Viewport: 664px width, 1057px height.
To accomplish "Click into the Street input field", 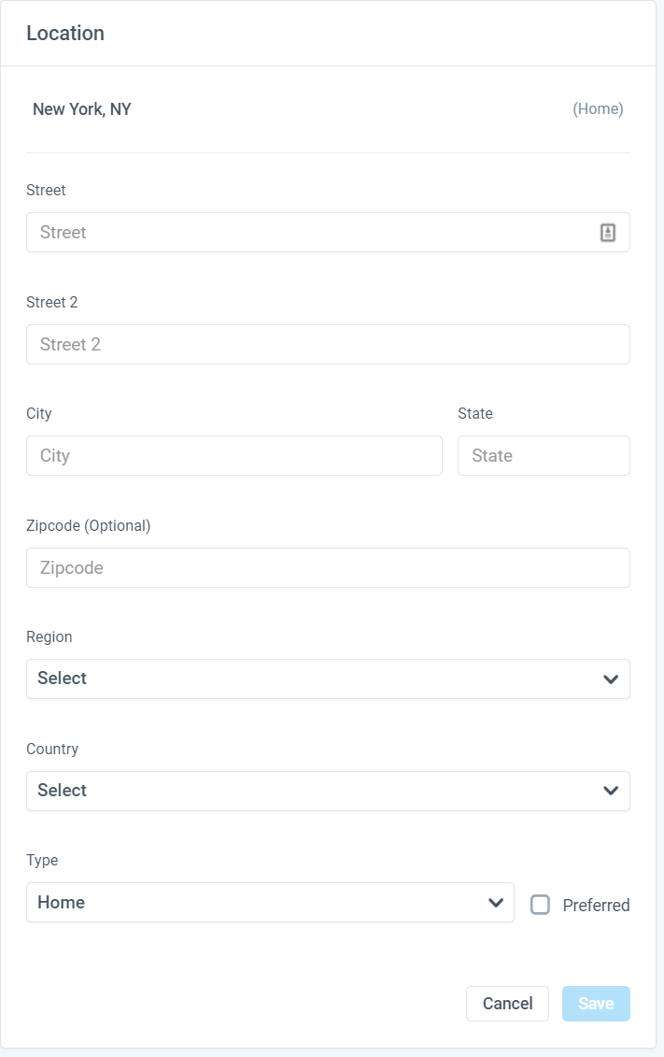I will 328,233.
